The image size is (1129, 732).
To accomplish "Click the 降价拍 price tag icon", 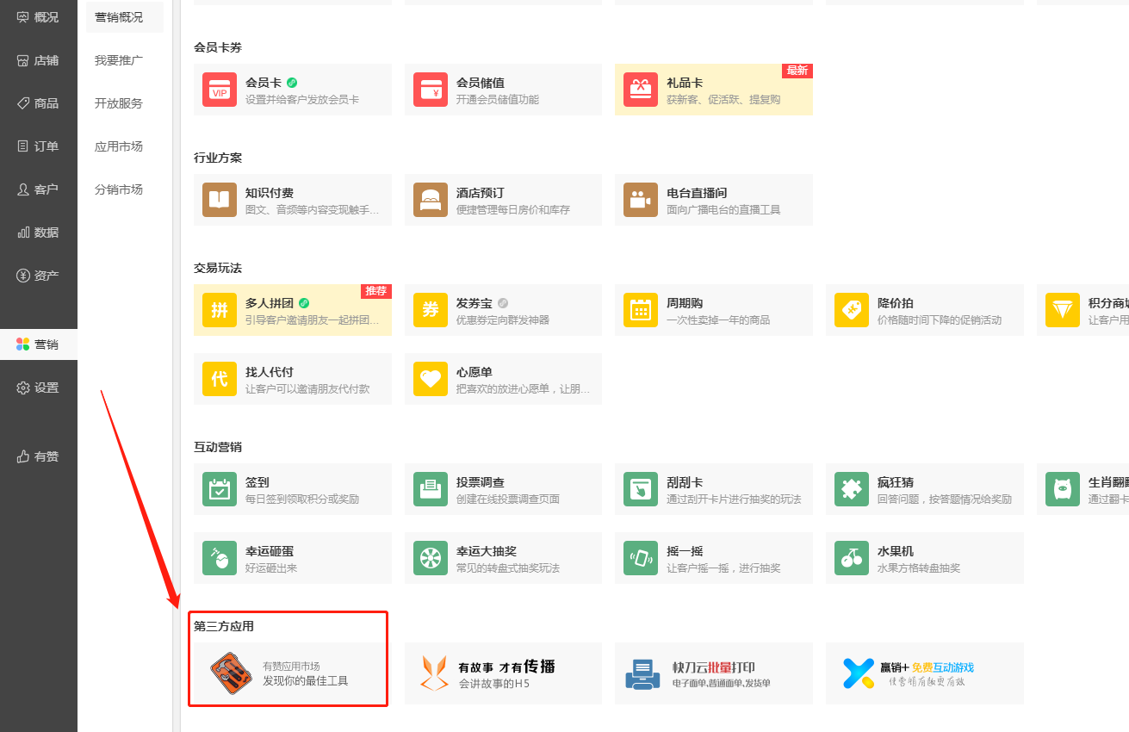I will [852, 310].
